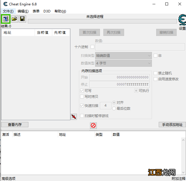186x181 pixels.
Task: Click 高级选项 in the status bar
Action: point(9,178)
